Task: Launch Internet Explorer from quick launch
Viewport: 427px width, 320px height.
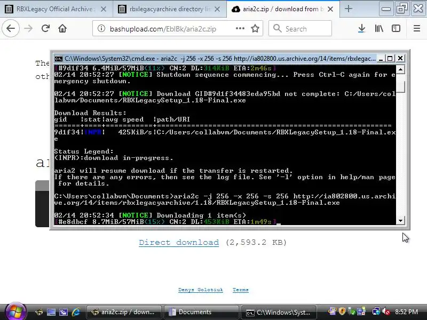Action: (76, 312)
